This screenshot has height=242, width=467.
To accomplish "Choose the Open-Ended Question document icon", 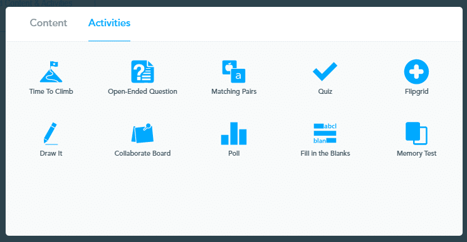I will pos(142,71).
